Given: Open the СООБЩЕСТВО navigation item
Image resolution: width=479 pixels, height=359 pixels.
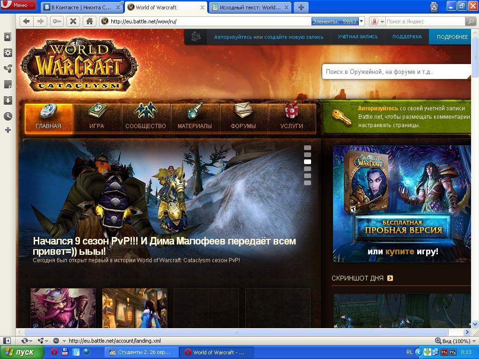Looking at the screenshot, I should click(x=146, y=118).
